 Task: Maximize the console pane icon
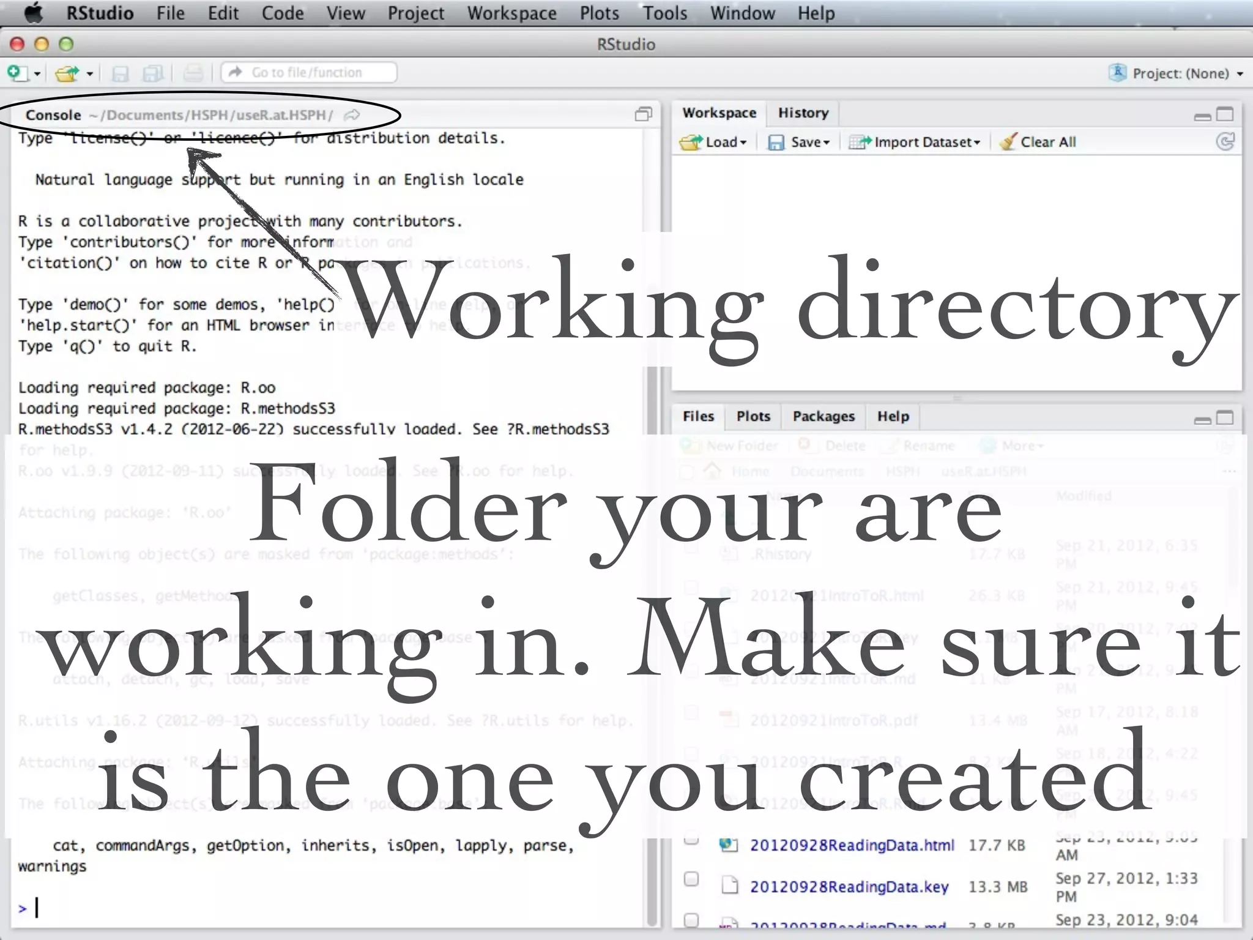tap(643, 114)
